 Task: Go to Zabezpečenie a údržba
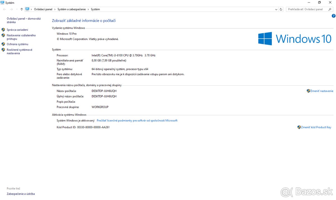[21, 194]
